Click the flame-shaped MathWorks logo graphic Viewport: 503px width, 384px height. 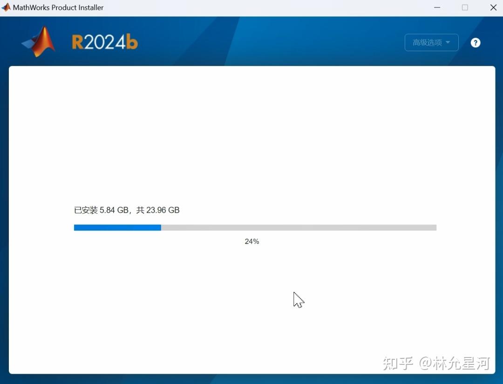[39, 41]
